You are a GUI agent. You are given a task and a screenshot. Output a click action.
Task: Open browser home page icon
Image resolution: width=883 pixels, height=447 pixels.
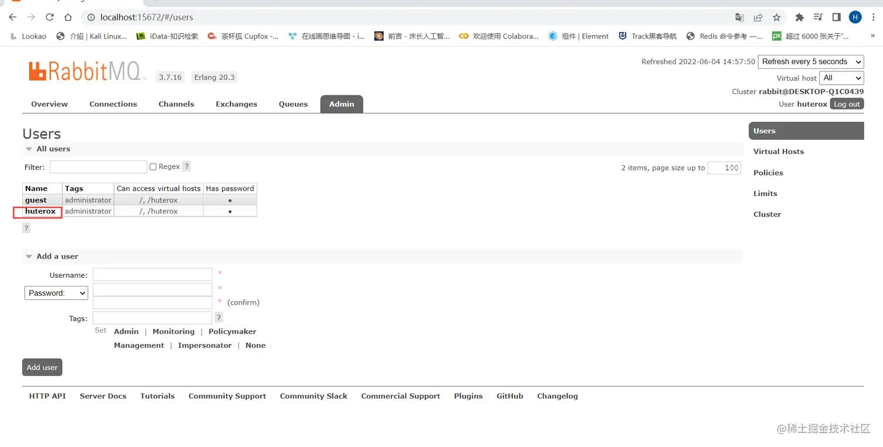[x=68, y=18]
